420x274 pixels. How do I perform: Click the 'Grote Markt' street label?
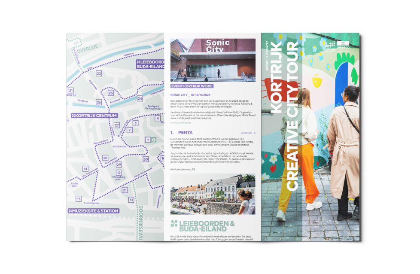pyautogui.click(x=119, y=147)
